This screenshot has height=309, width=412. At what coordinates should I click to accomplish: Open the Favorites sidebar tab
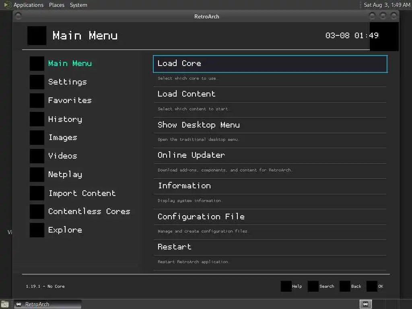[x=70, y=101]
